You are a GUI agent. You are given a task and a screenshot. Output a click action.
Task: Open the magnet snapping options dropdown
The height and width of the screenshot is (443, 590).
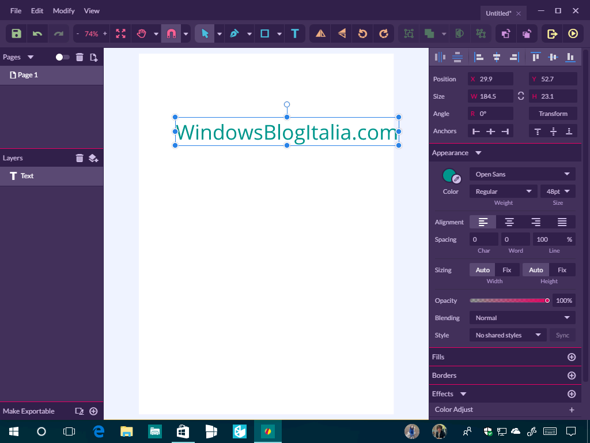click(x=186, y=34)
